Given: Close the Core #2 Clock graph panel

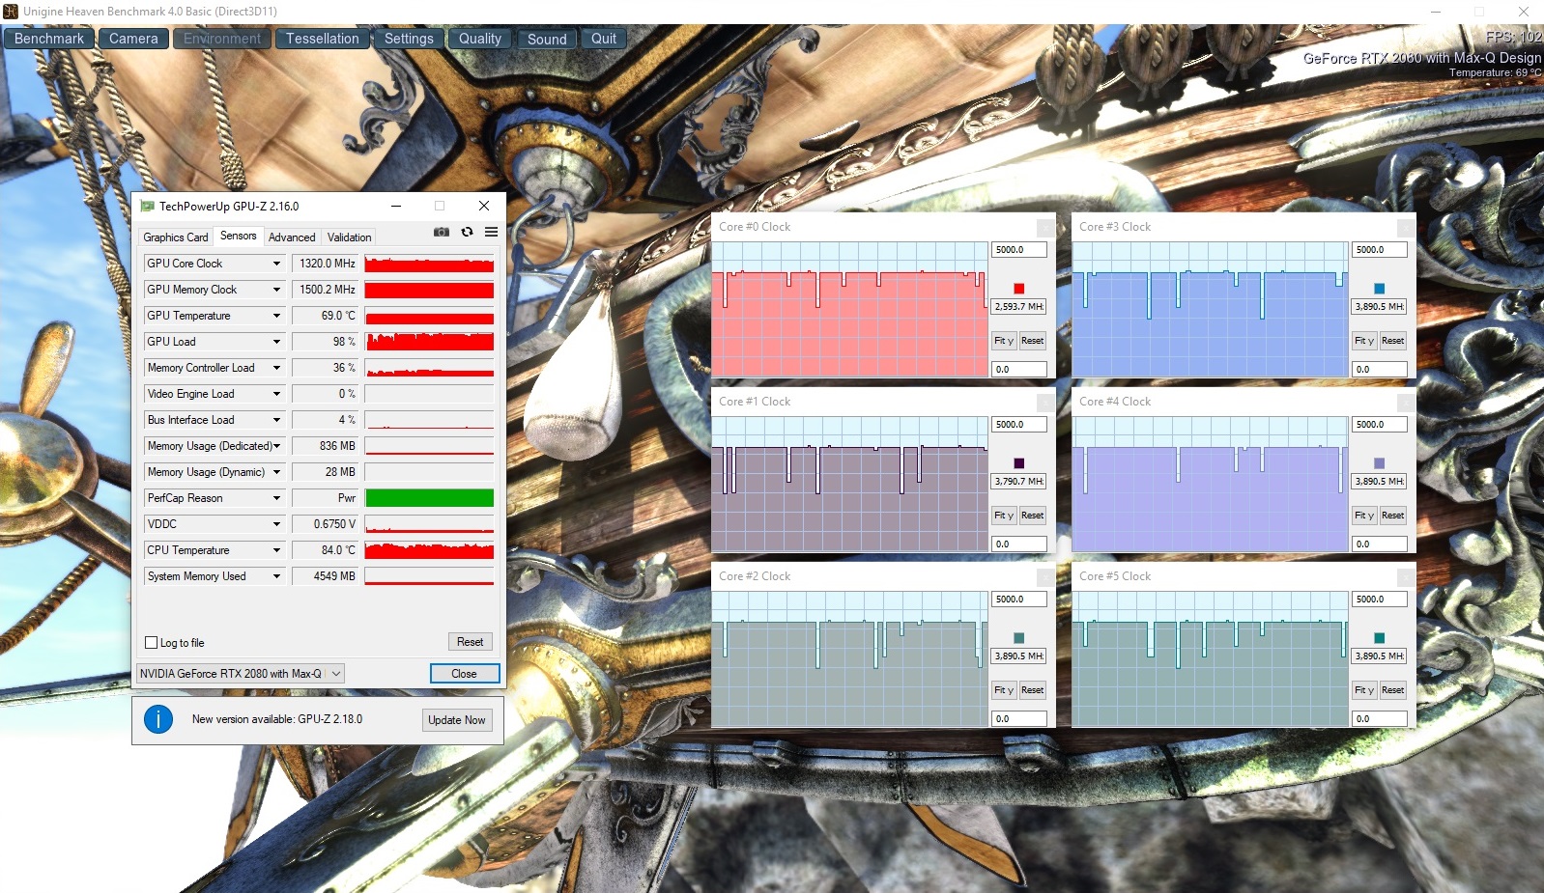Looking at the screenshot, I should coord(1045,577).
